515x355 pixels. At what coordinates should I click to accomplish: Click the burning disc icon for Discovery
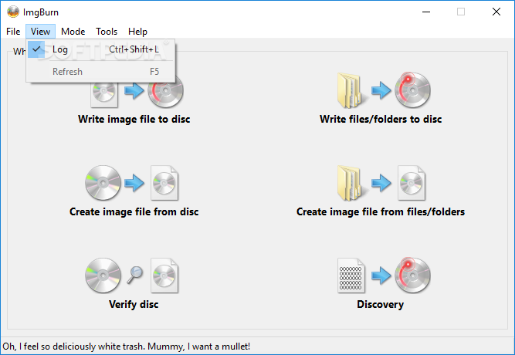(x=412, y=275)
